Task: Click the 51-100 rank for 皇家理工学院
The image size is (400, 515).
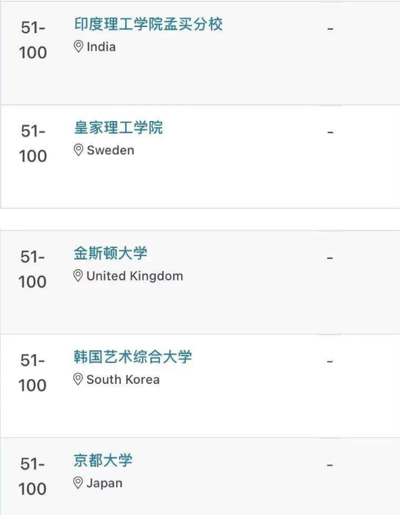Action: click(x=33, y=143)
